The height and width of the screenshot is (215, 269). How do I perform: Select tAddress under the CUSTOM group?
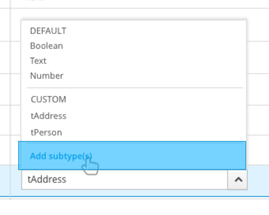pyautogui.click(x=49, y=116)
